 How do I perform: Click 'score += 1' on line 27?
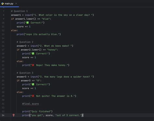(29, 88)
